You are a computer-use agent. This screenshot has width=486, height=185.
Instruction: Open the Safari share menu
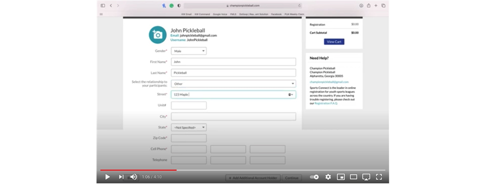coord(369,6)
